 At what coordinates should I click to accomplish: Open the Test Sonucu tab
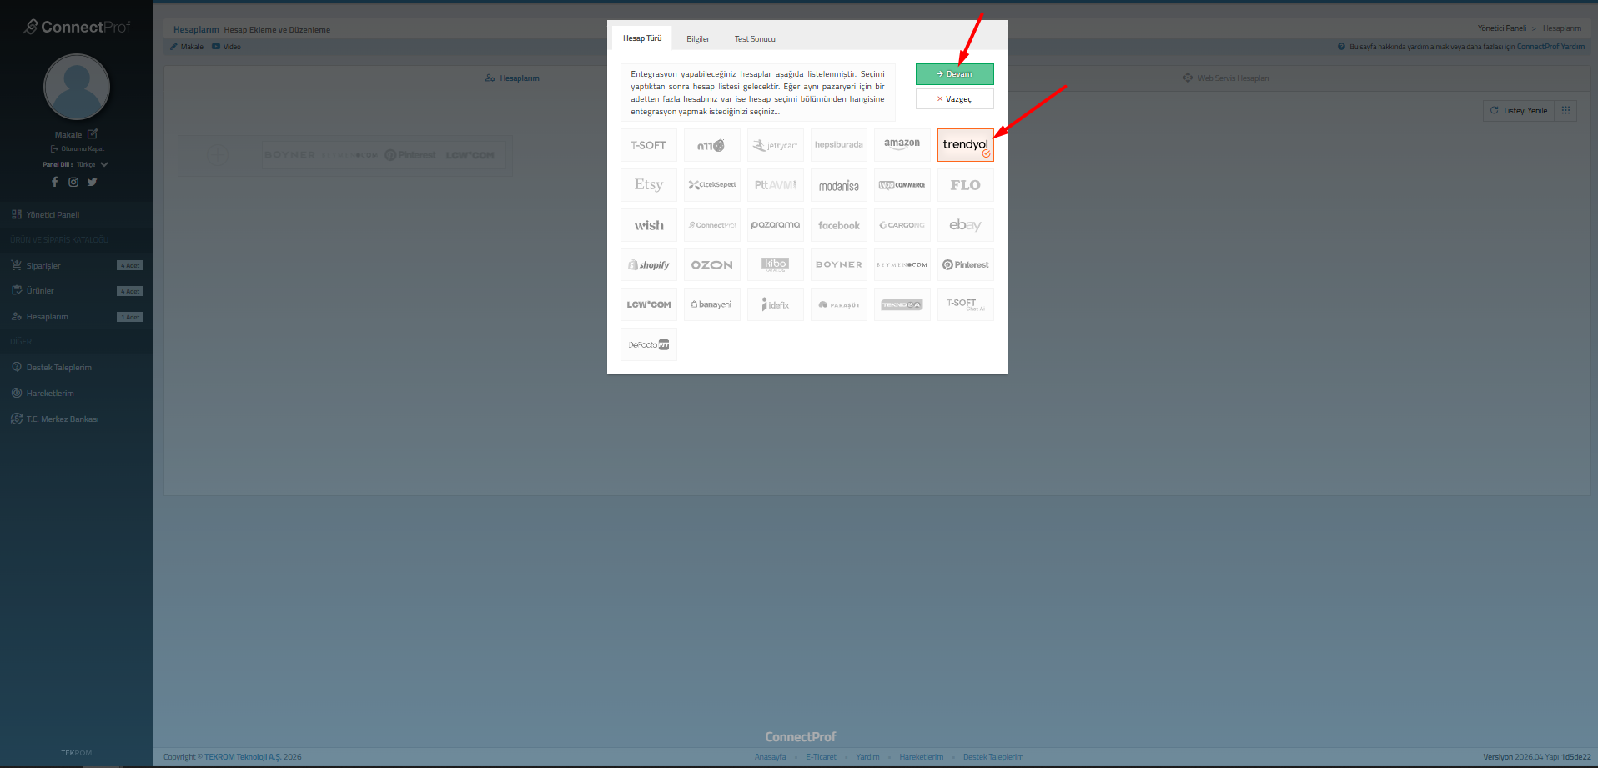(x=754, y=39)
